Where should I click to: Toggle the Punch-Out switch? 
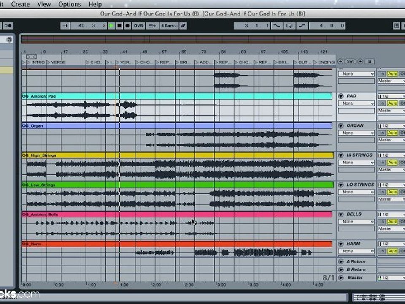click(302, 26)
